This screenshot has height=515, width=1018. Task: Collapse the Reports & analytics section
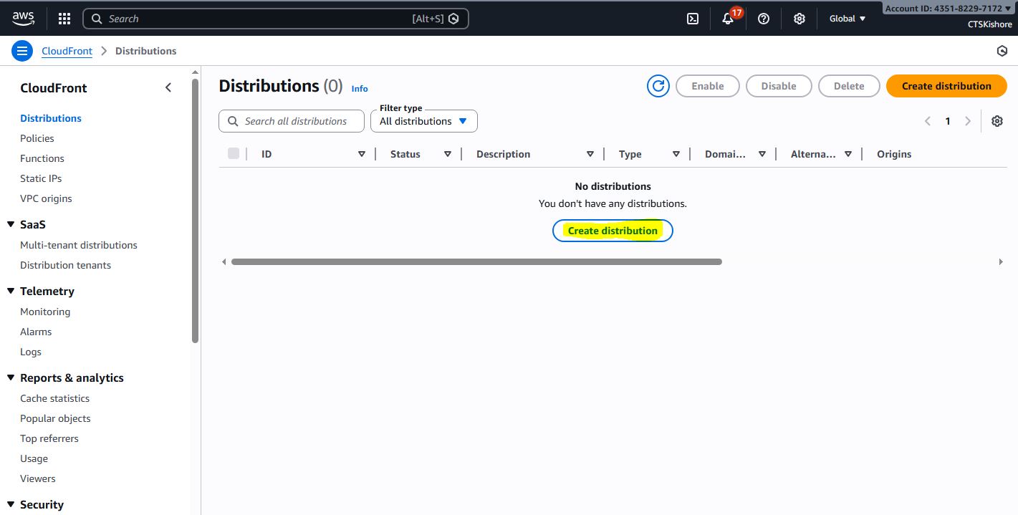(x=11, y=377)
